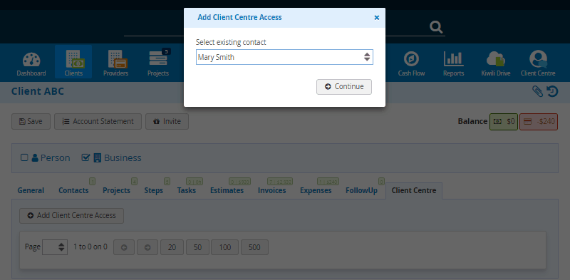Click the Invite button
570x280 pixels.
[167, 121]
